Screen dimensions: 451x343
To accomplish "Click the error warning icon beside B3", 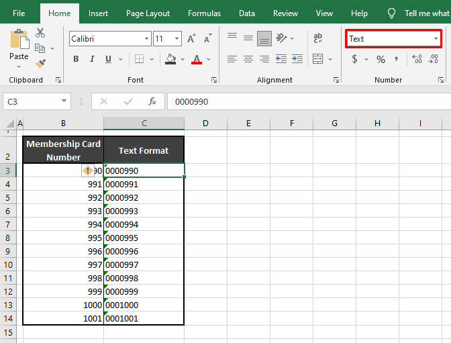I will (x=87, y=170).
